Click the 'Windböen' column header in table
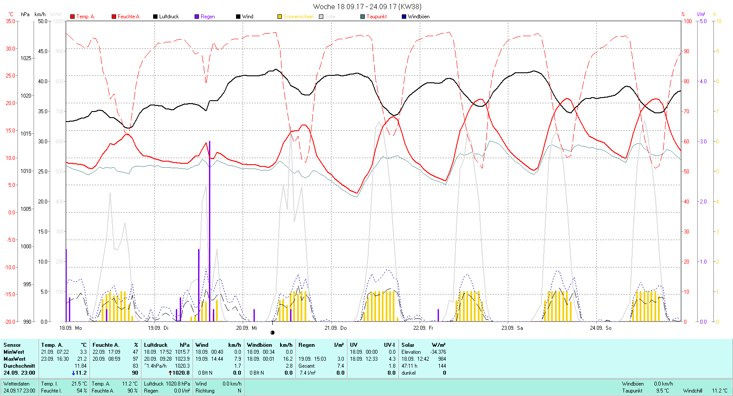 point(260,345)
